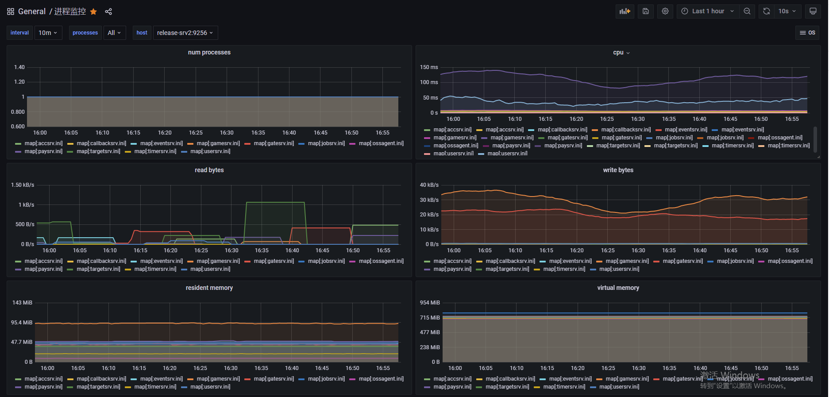Open the resident memory panel menu
Viewport: 829px width, 397px height.
coord(209,288)
